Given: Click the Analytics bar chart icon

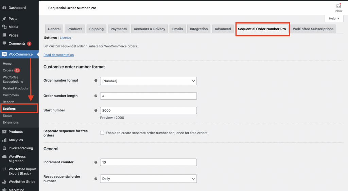Looking at the screenshot, I should pyautogui.click(x=4, y=140).
